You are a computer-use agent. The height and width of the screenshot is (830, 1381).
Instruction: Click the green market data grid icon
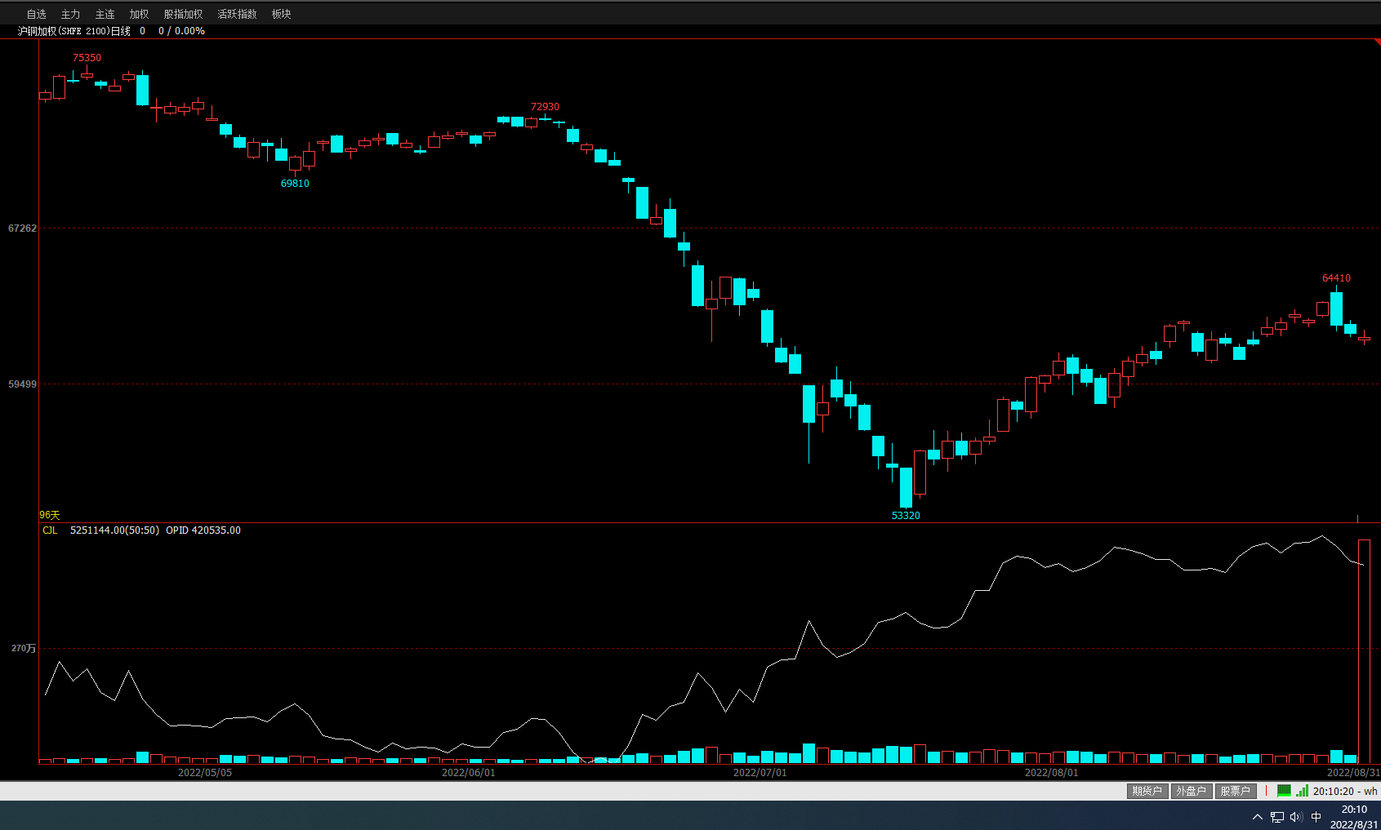1284,791
